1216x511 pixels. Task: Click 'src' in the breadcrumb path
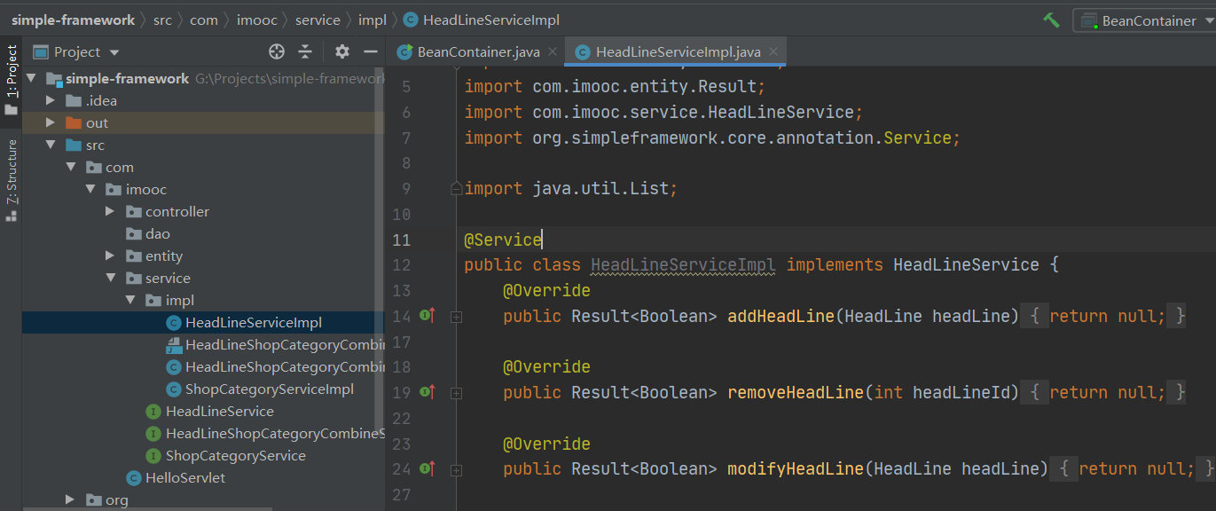pos(162,20)
